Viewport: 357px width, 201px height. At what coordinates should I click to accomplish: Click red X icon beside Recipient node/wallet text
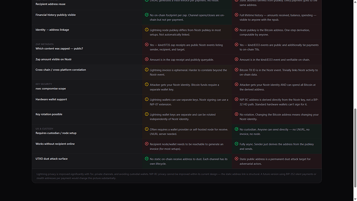(146, 144)
